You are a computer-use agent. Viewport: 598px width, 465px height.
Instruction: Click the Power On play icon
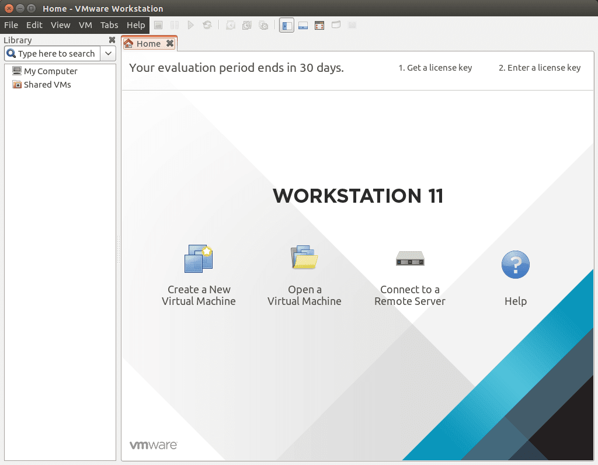click(x=191, y=25)
